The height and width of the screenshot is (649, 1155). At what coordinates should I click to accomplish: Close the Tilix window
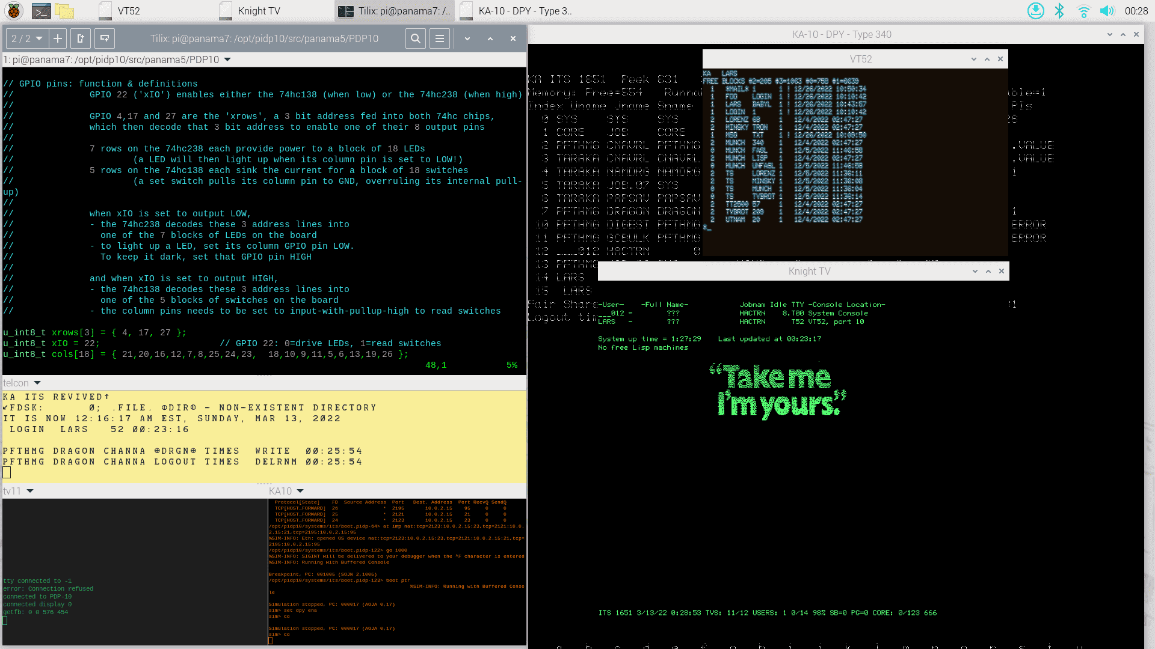(x=513, y=38)
